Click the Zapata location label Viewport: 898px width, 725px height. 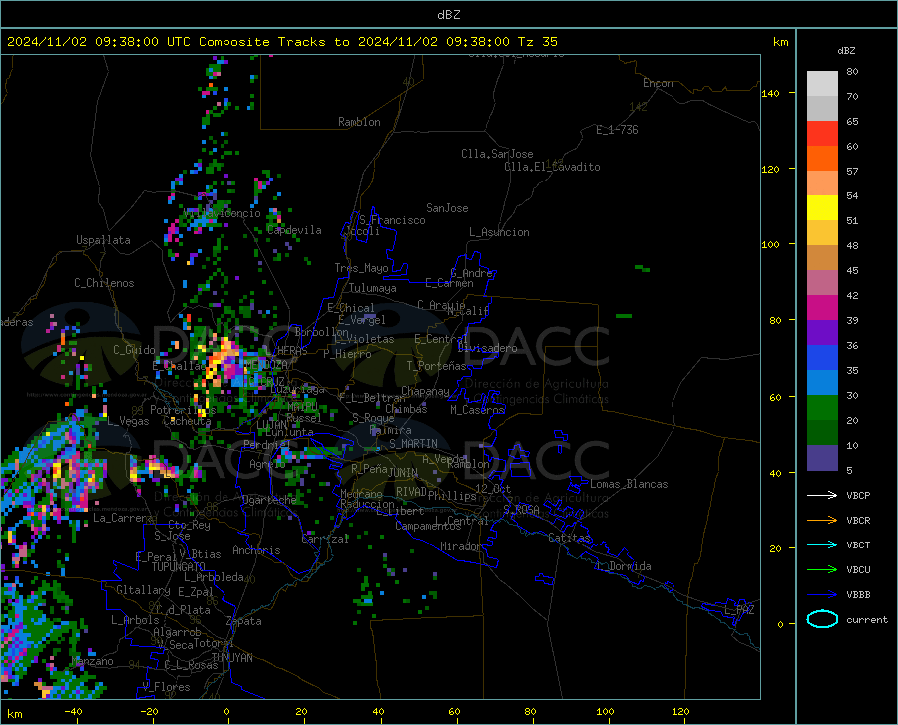244,621
